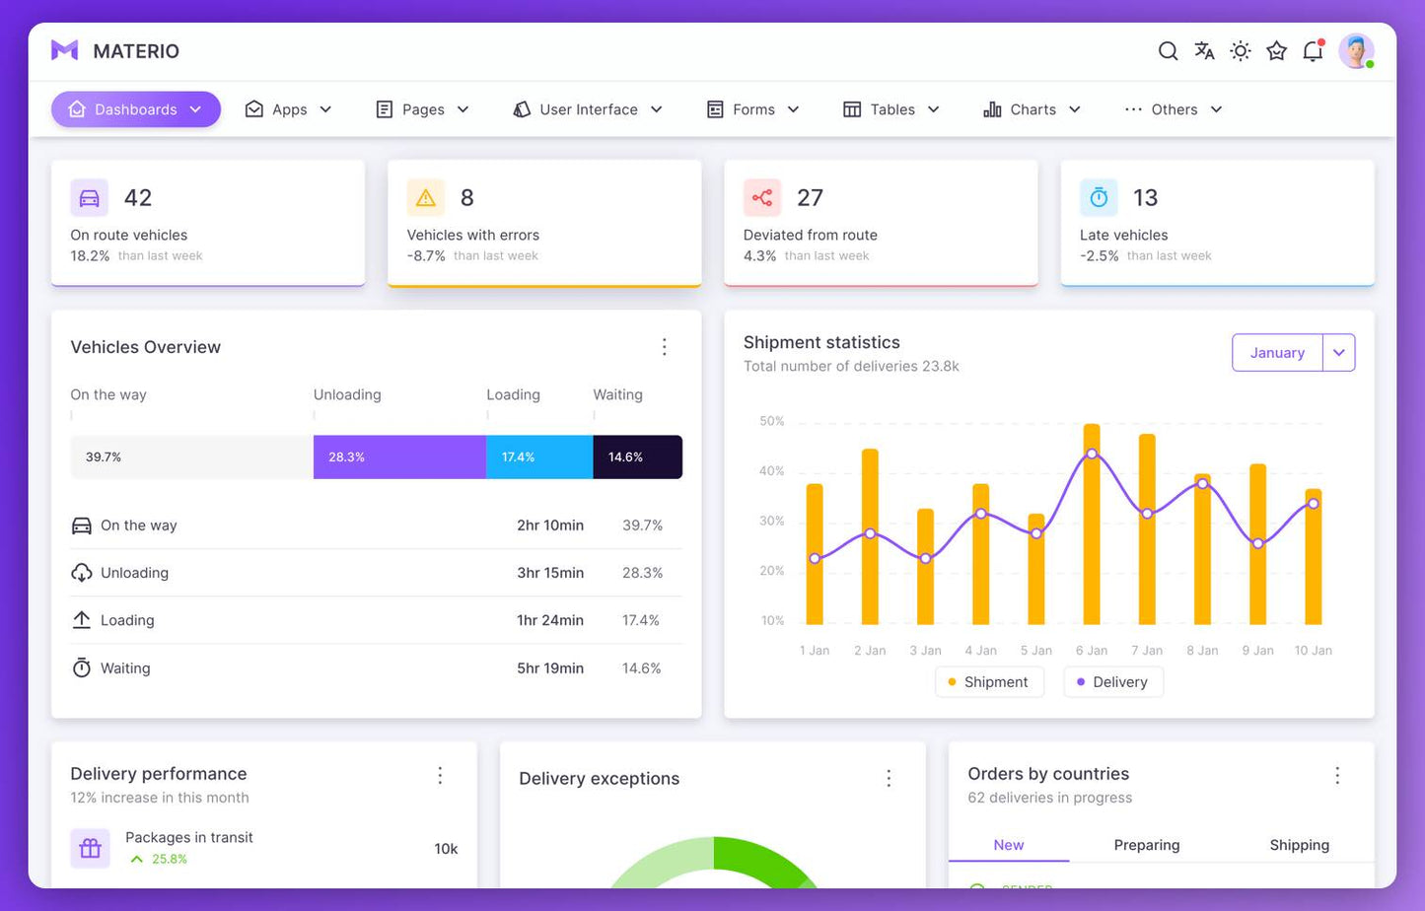Open the Charts menu

click(x=1033, y=109)
